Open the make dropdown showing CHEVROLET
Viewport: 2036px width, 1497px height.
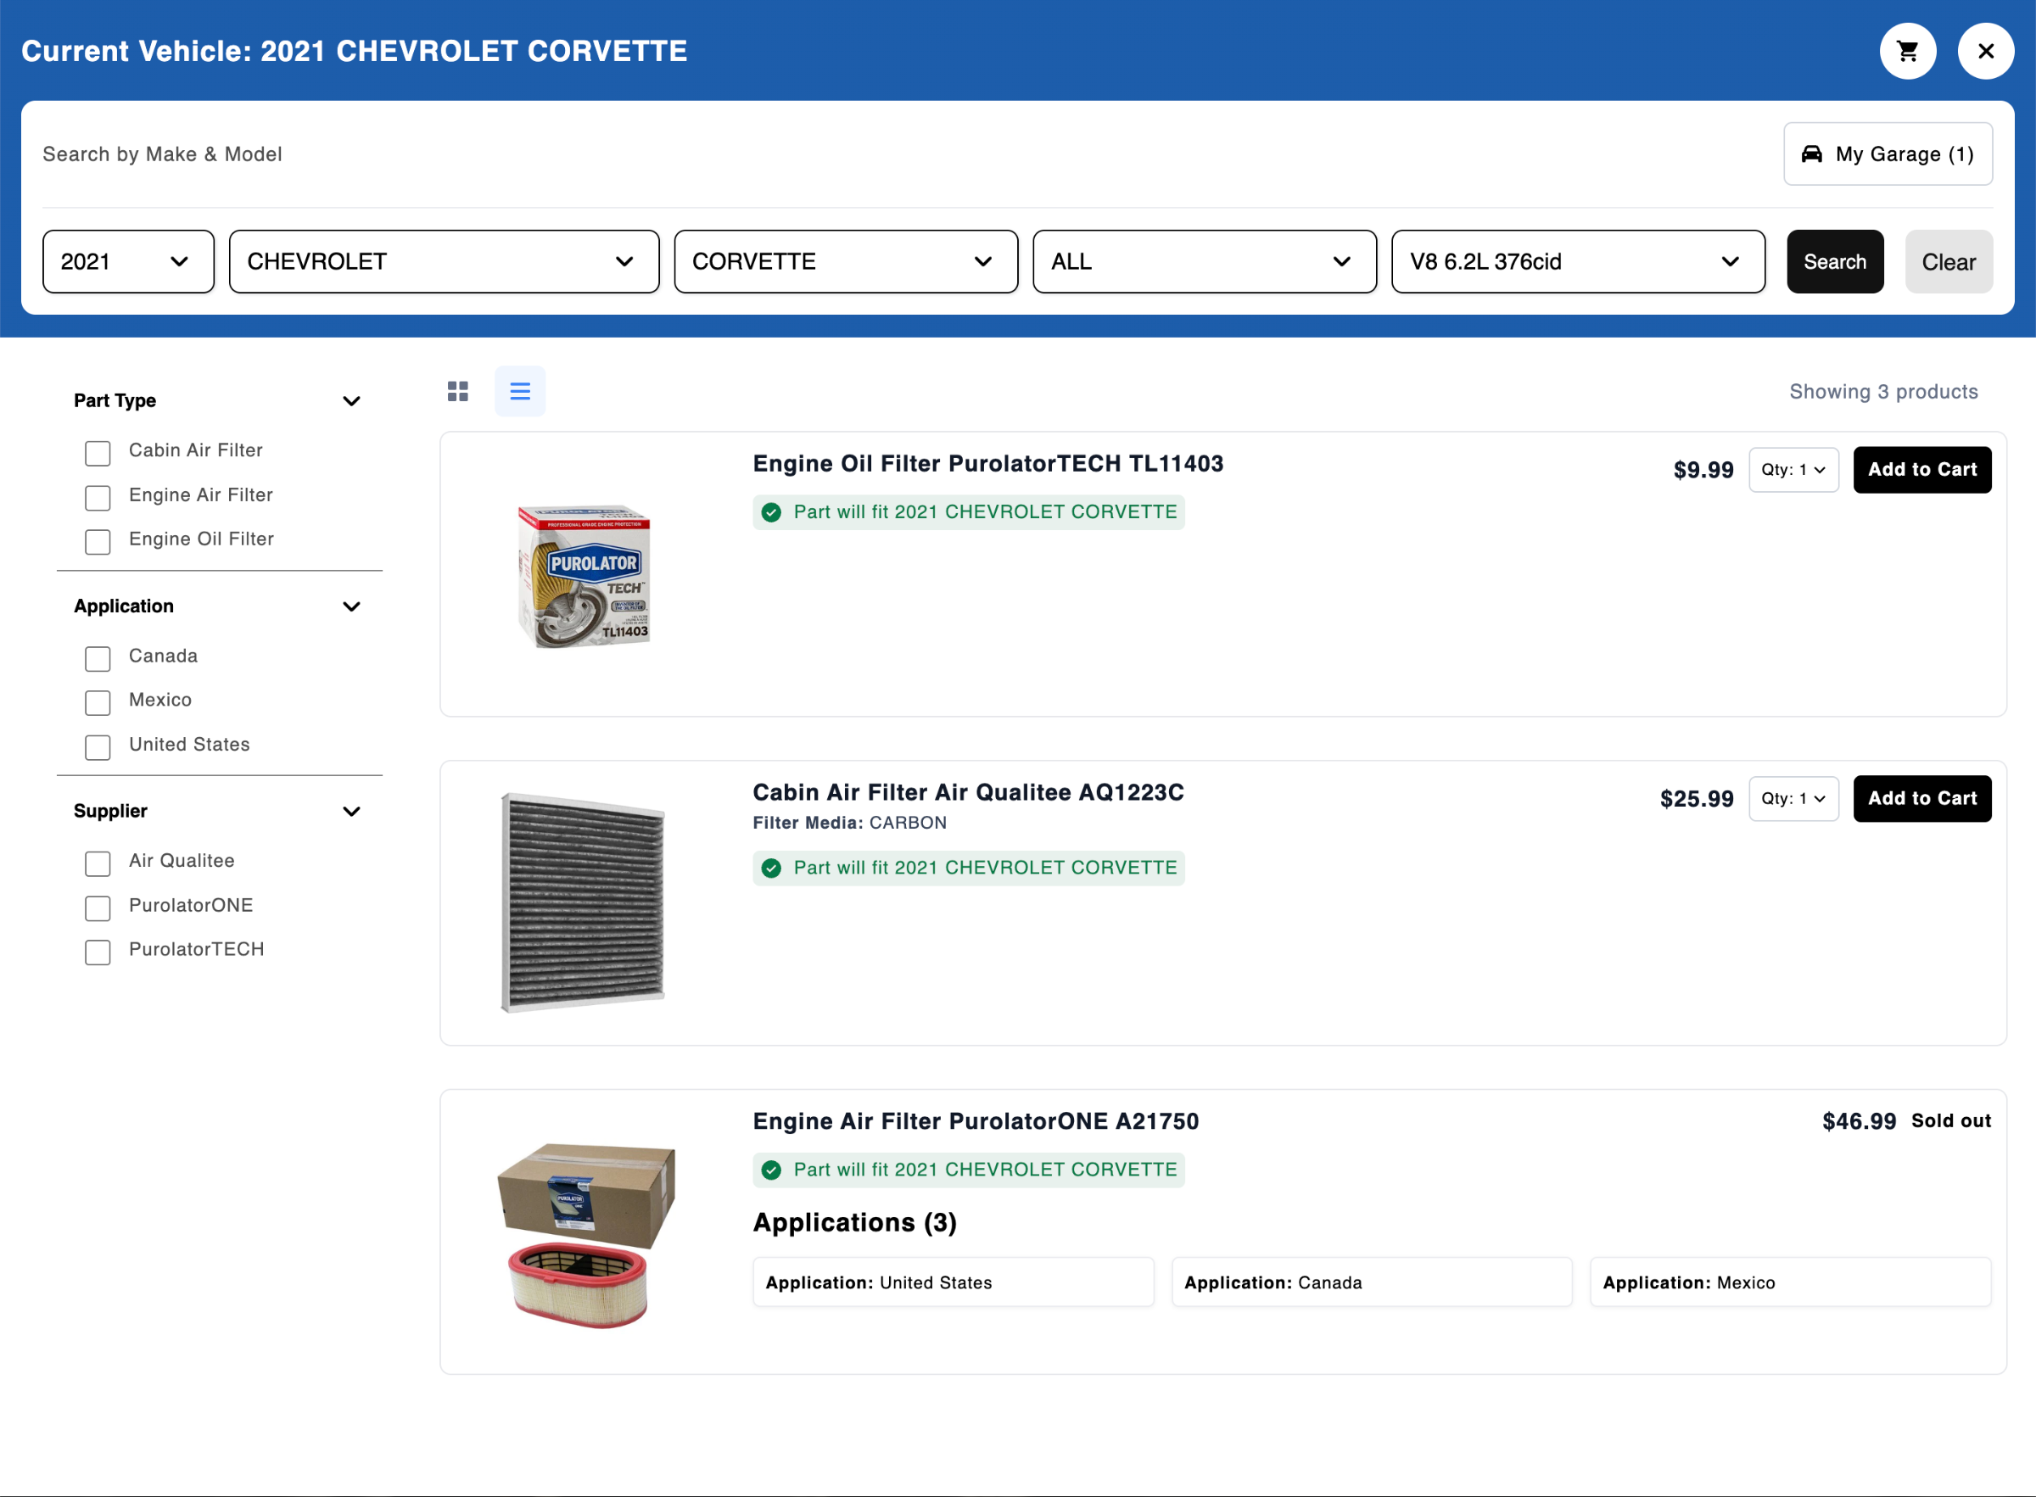[x=444, y=262]
